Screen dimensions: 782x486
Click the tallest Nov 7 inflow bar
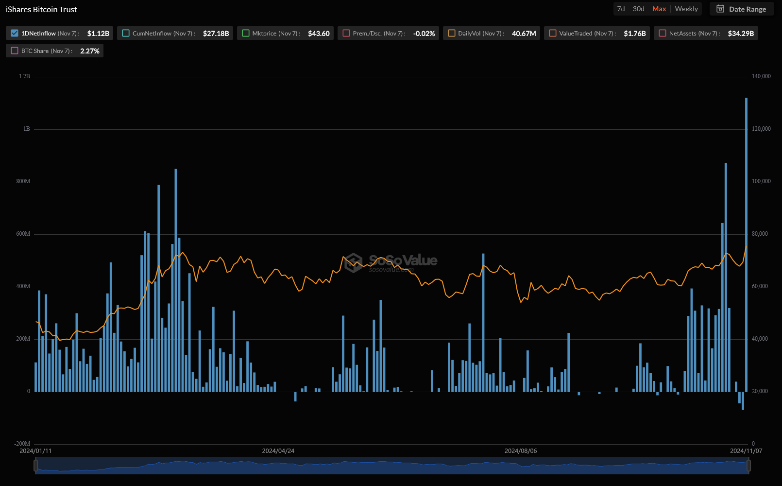[747, 243]
